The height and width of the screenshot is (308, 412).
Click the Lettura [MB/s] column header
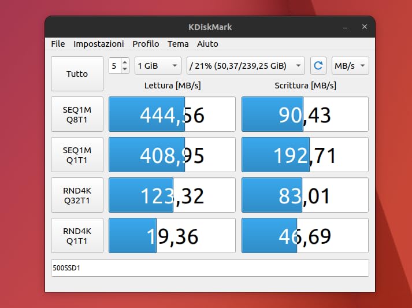[172, 86]
